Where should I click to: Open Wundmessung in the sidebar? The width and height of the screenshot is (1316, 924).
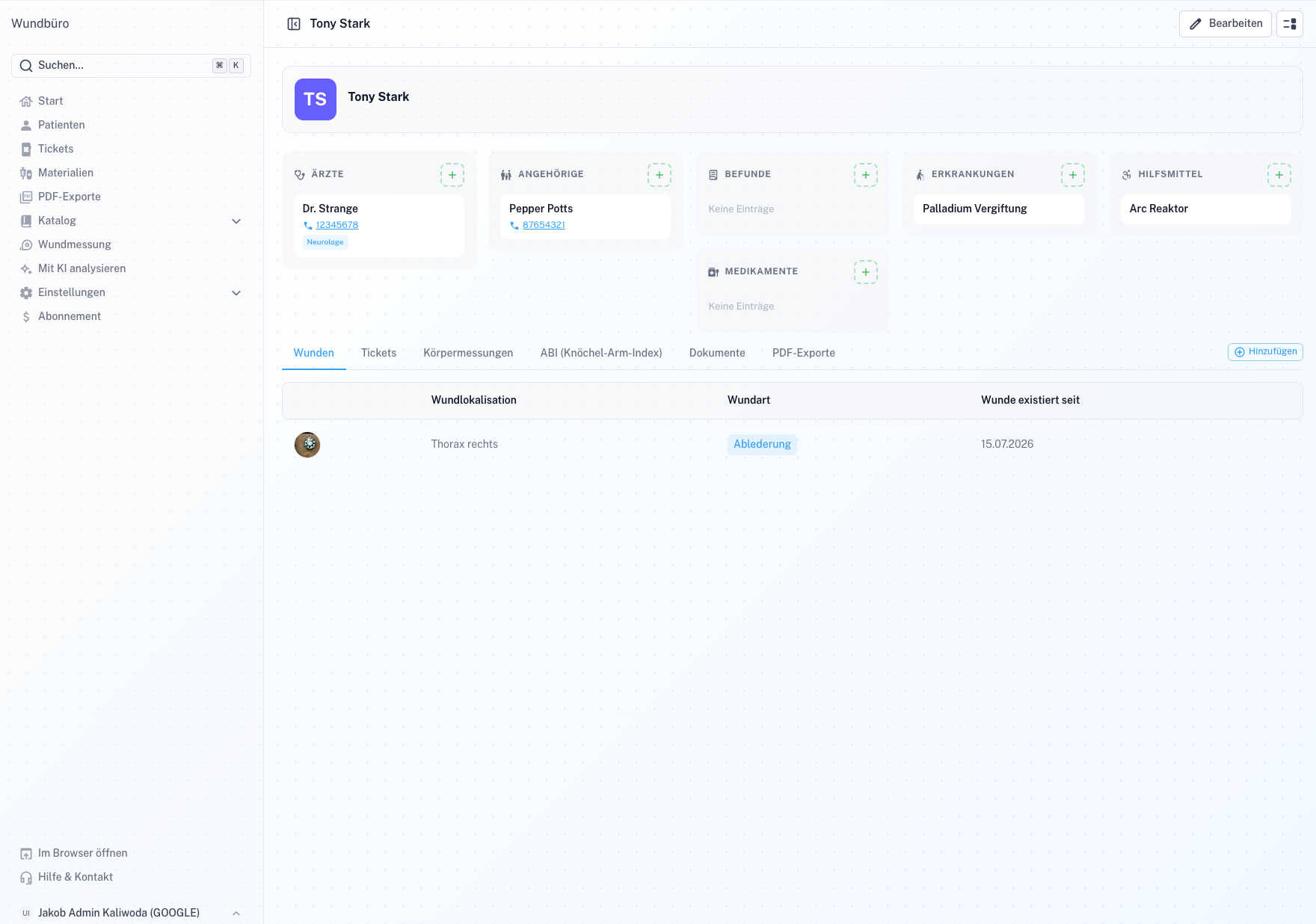click(x=131, y=244)
